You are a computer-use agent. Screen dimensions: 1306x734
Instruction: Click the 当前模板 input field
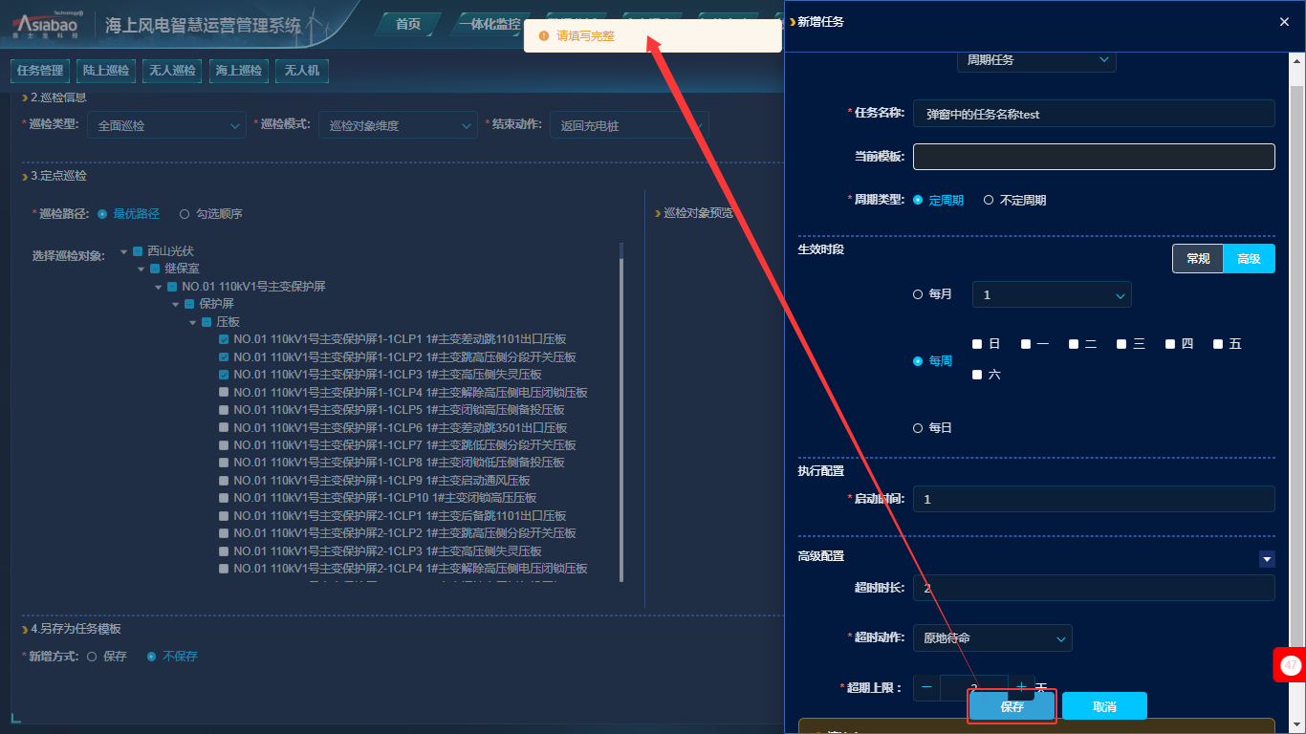tap(1094, 157)
